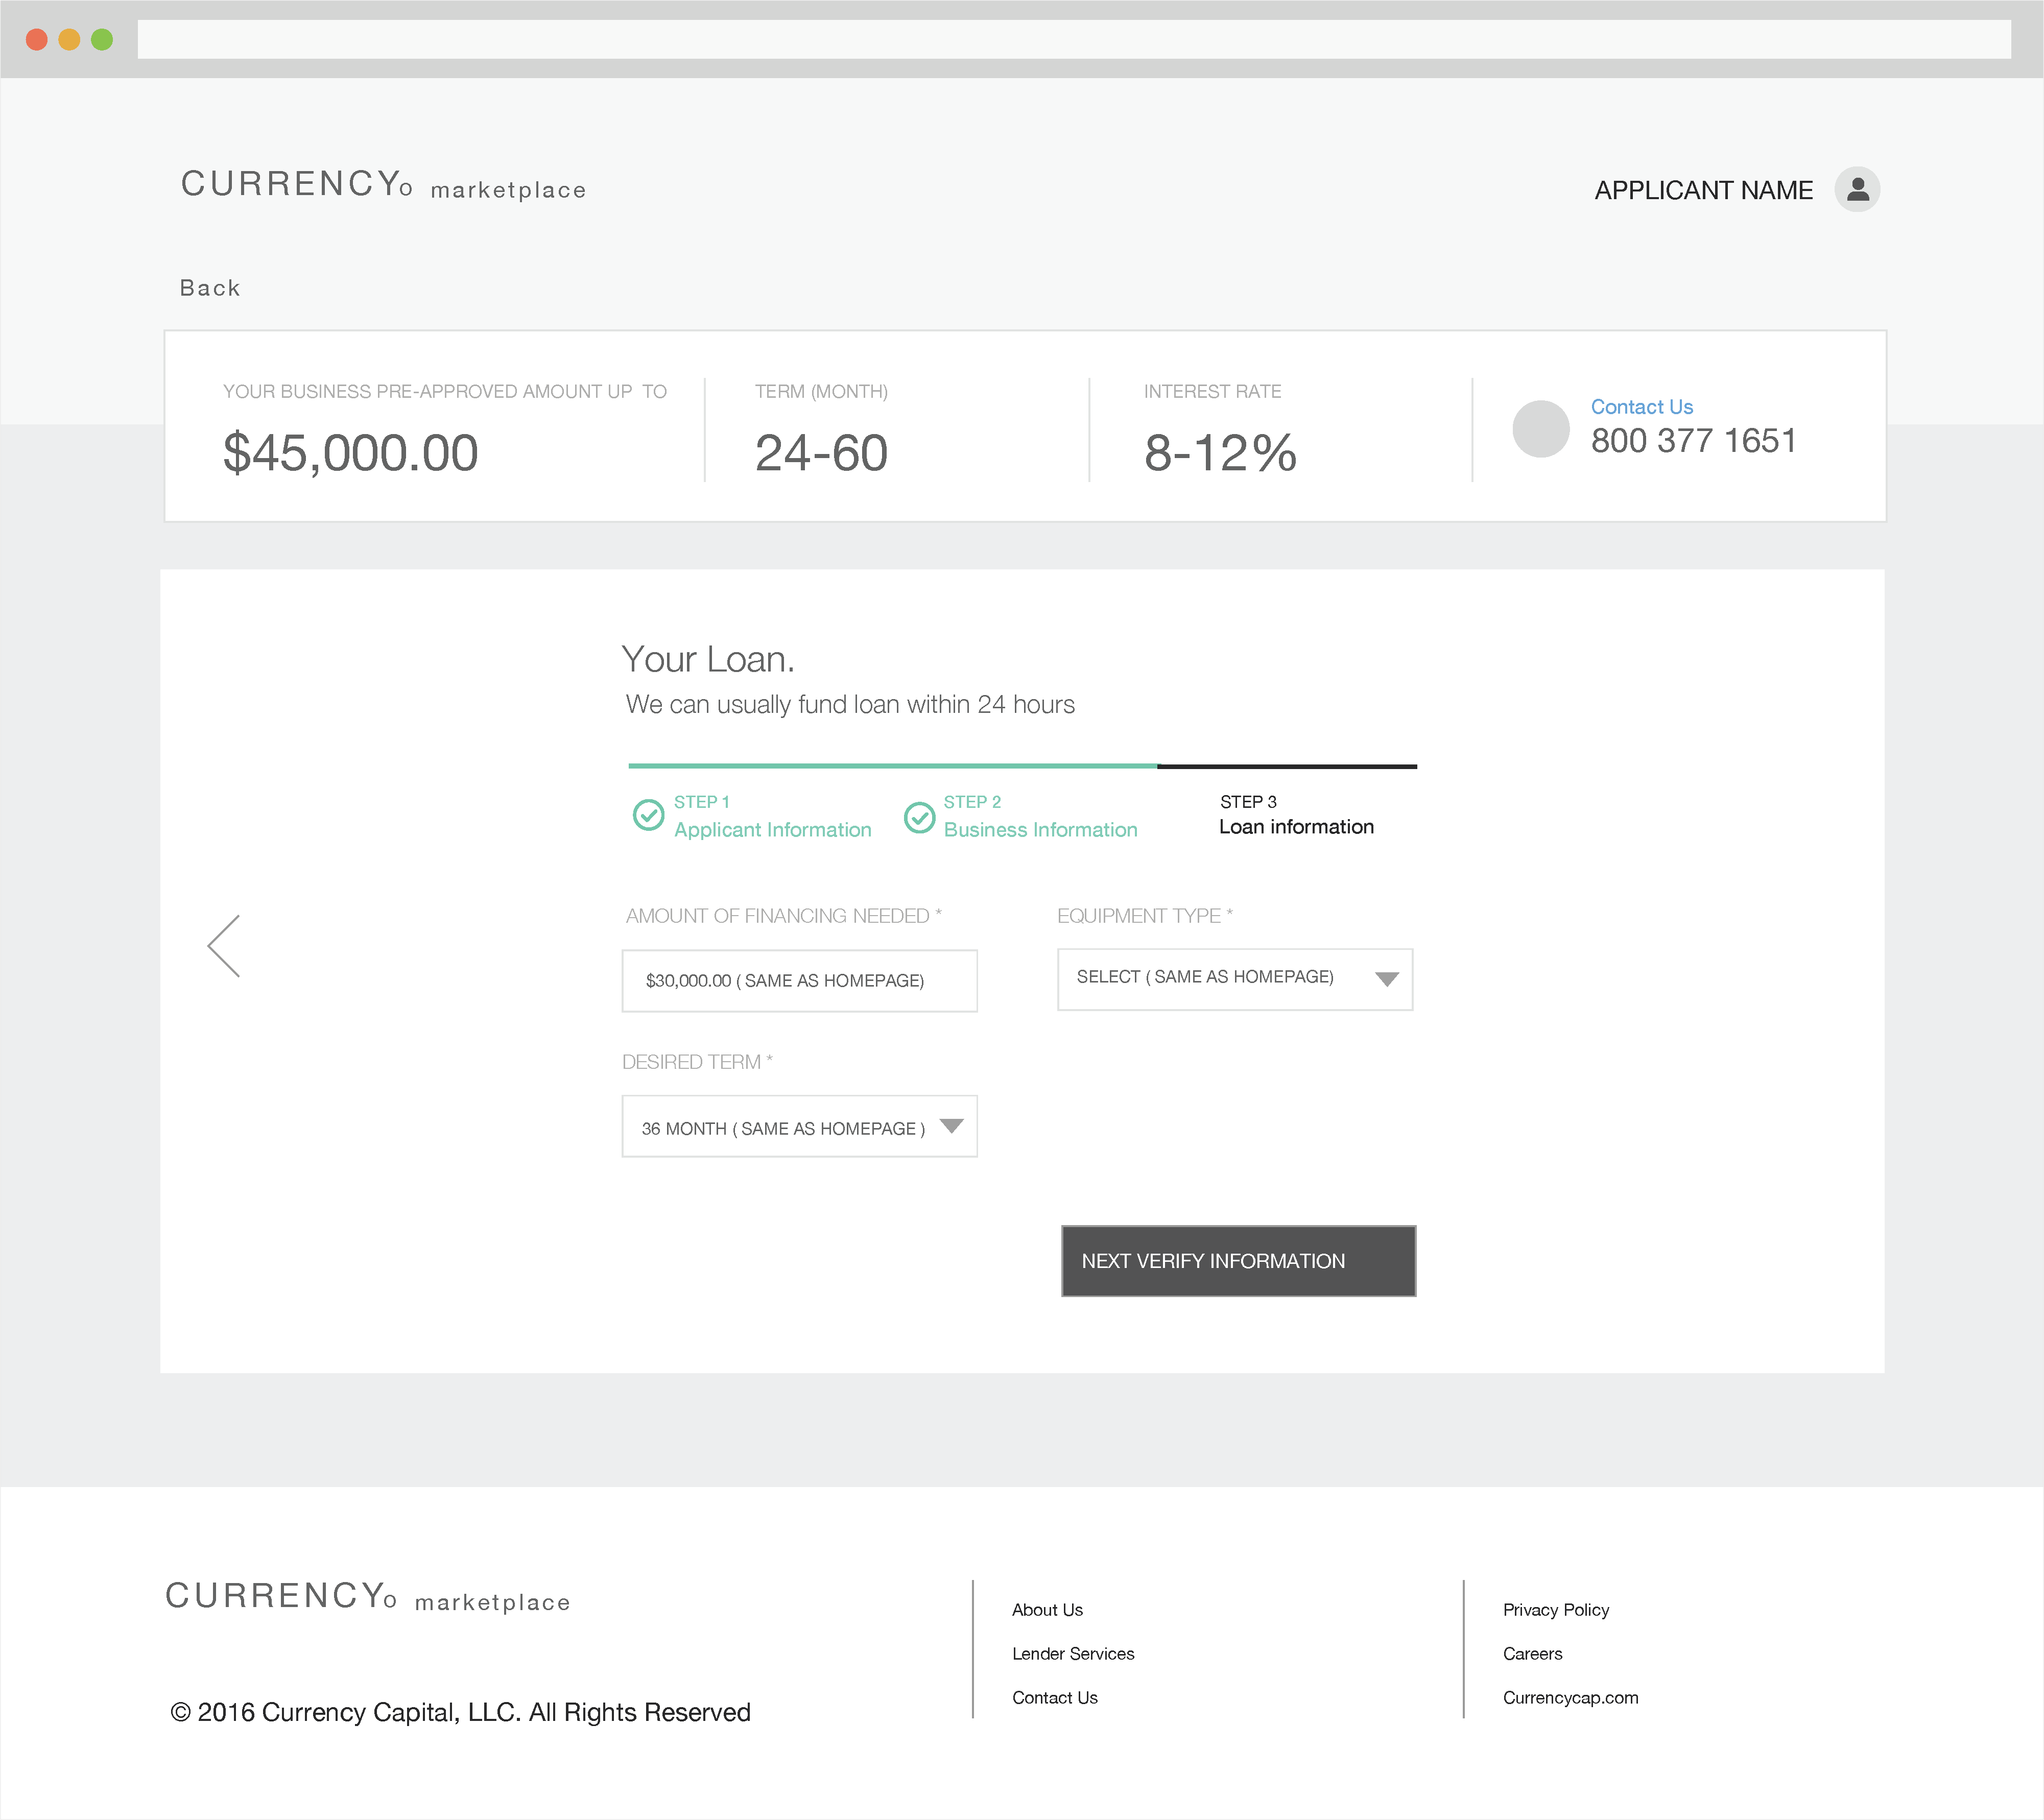Visit the Currencycap.com footer link
Viewport: 2044px width, 1820px height.
coord(1570,1697)
